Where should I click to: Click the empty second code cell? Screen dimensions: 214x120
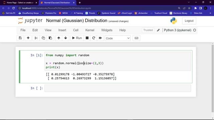pos(118,88)
